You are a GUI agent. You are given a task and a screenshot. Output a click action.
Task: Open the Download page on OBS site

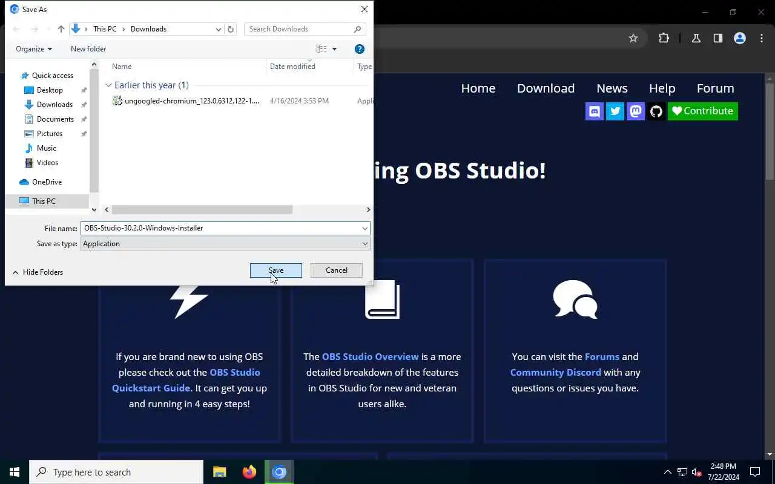point(546,88)
